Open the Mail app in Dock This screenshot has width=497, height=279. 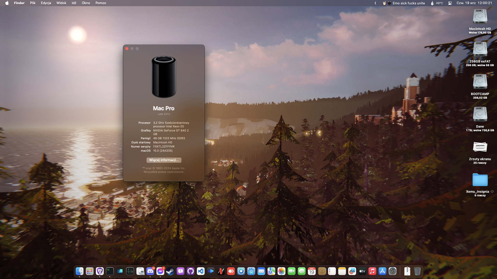(261, 271)
